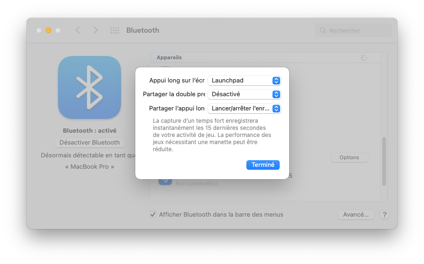Open Avancé… settings

click(x=356, y=215)
